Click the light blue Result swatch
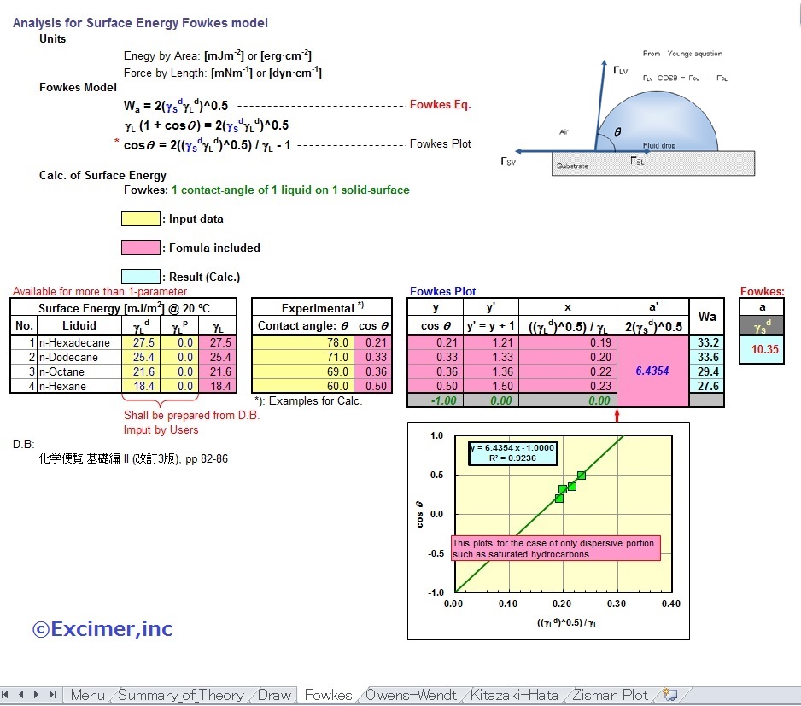The width and height of the screenshot is (801, 706). 141,277
